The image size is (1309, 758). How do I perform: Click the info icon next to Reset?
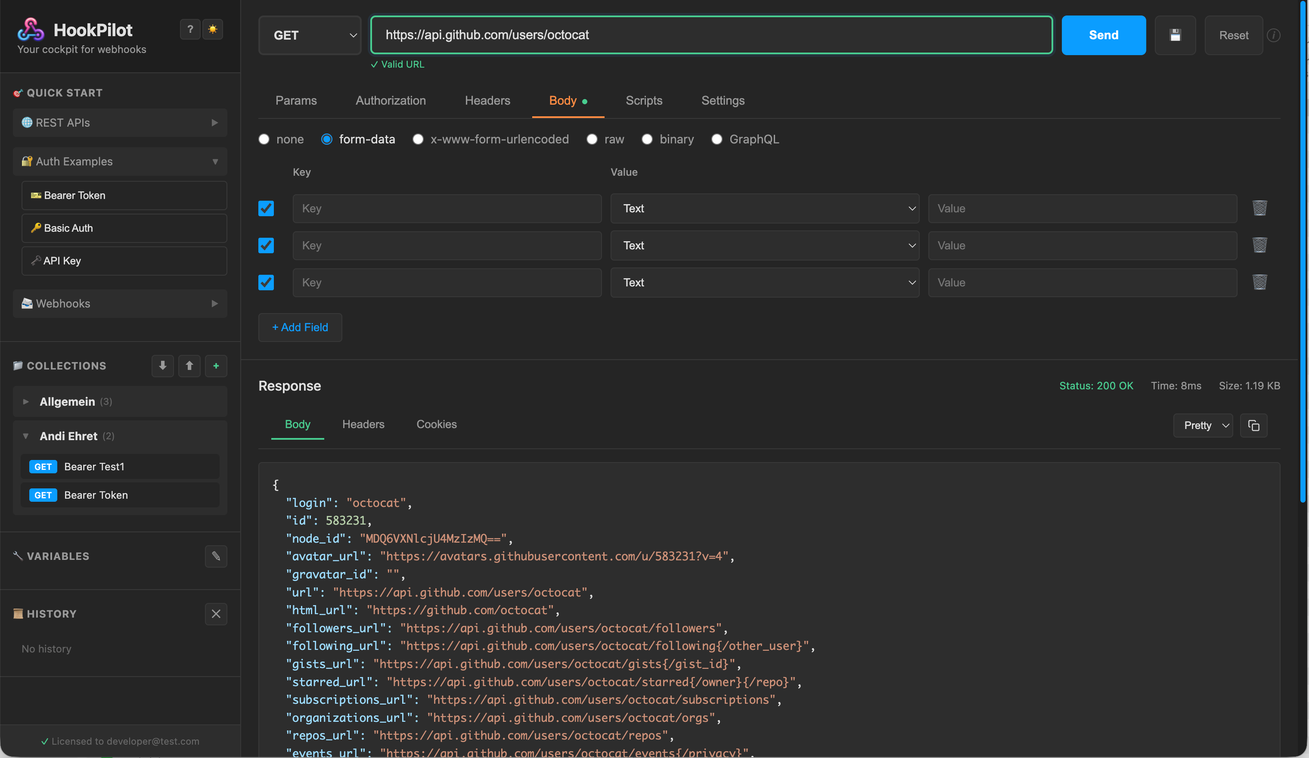(1274, 35)
